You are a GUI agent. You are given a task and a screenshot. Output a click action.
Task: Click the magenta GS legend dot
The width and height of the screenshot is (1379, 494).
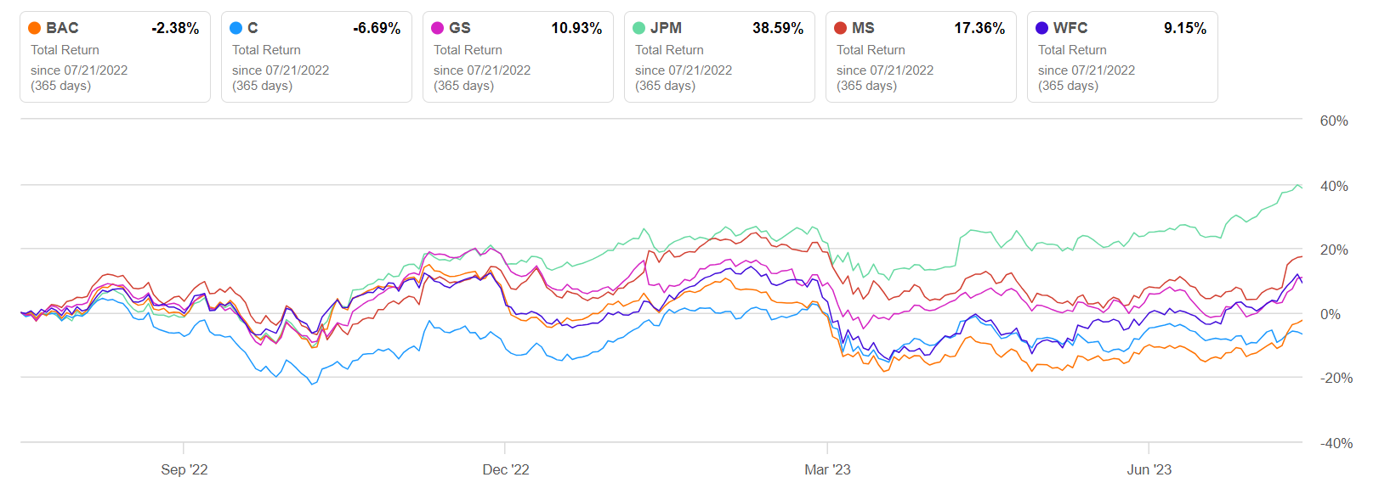[x=438, y=28]
